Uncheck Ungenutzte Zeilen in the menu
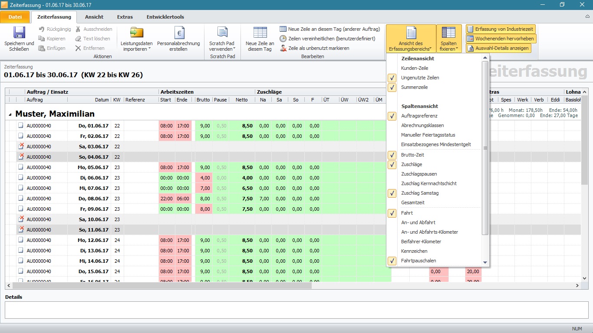 click(392, 78)
